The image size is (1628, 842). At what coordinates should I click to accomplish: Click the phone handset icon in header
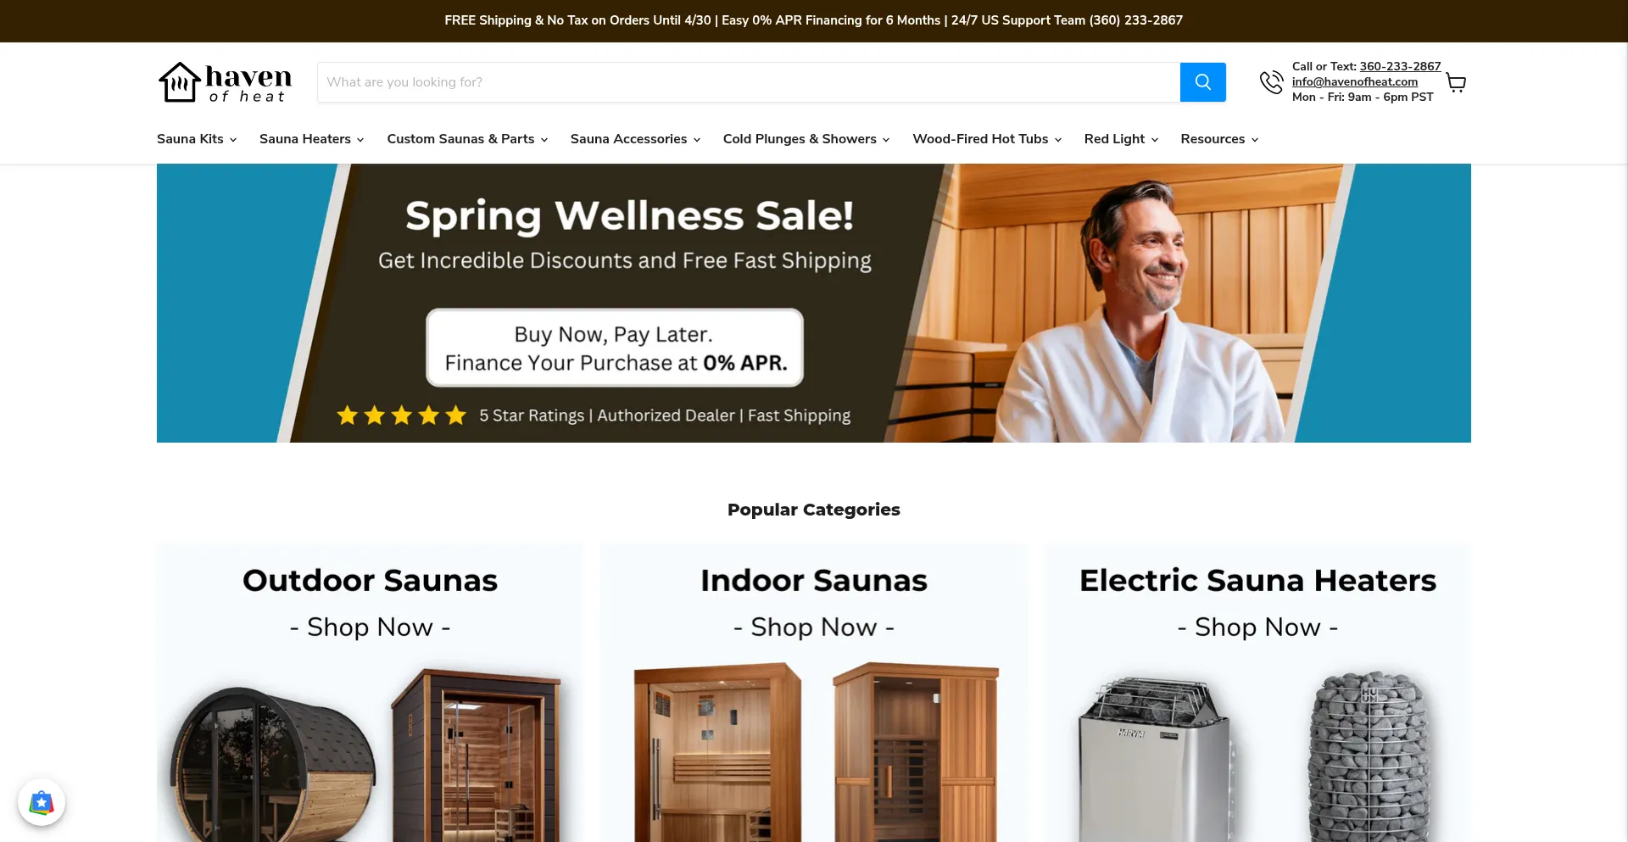[x=1271, y=82]
